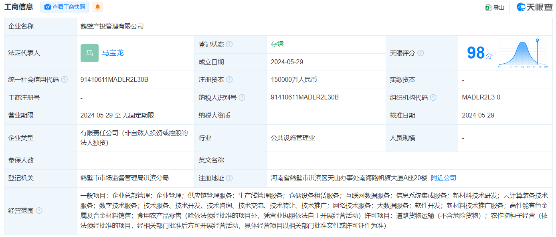Click the score marker on distribution chart

click(x=537, y=41)
